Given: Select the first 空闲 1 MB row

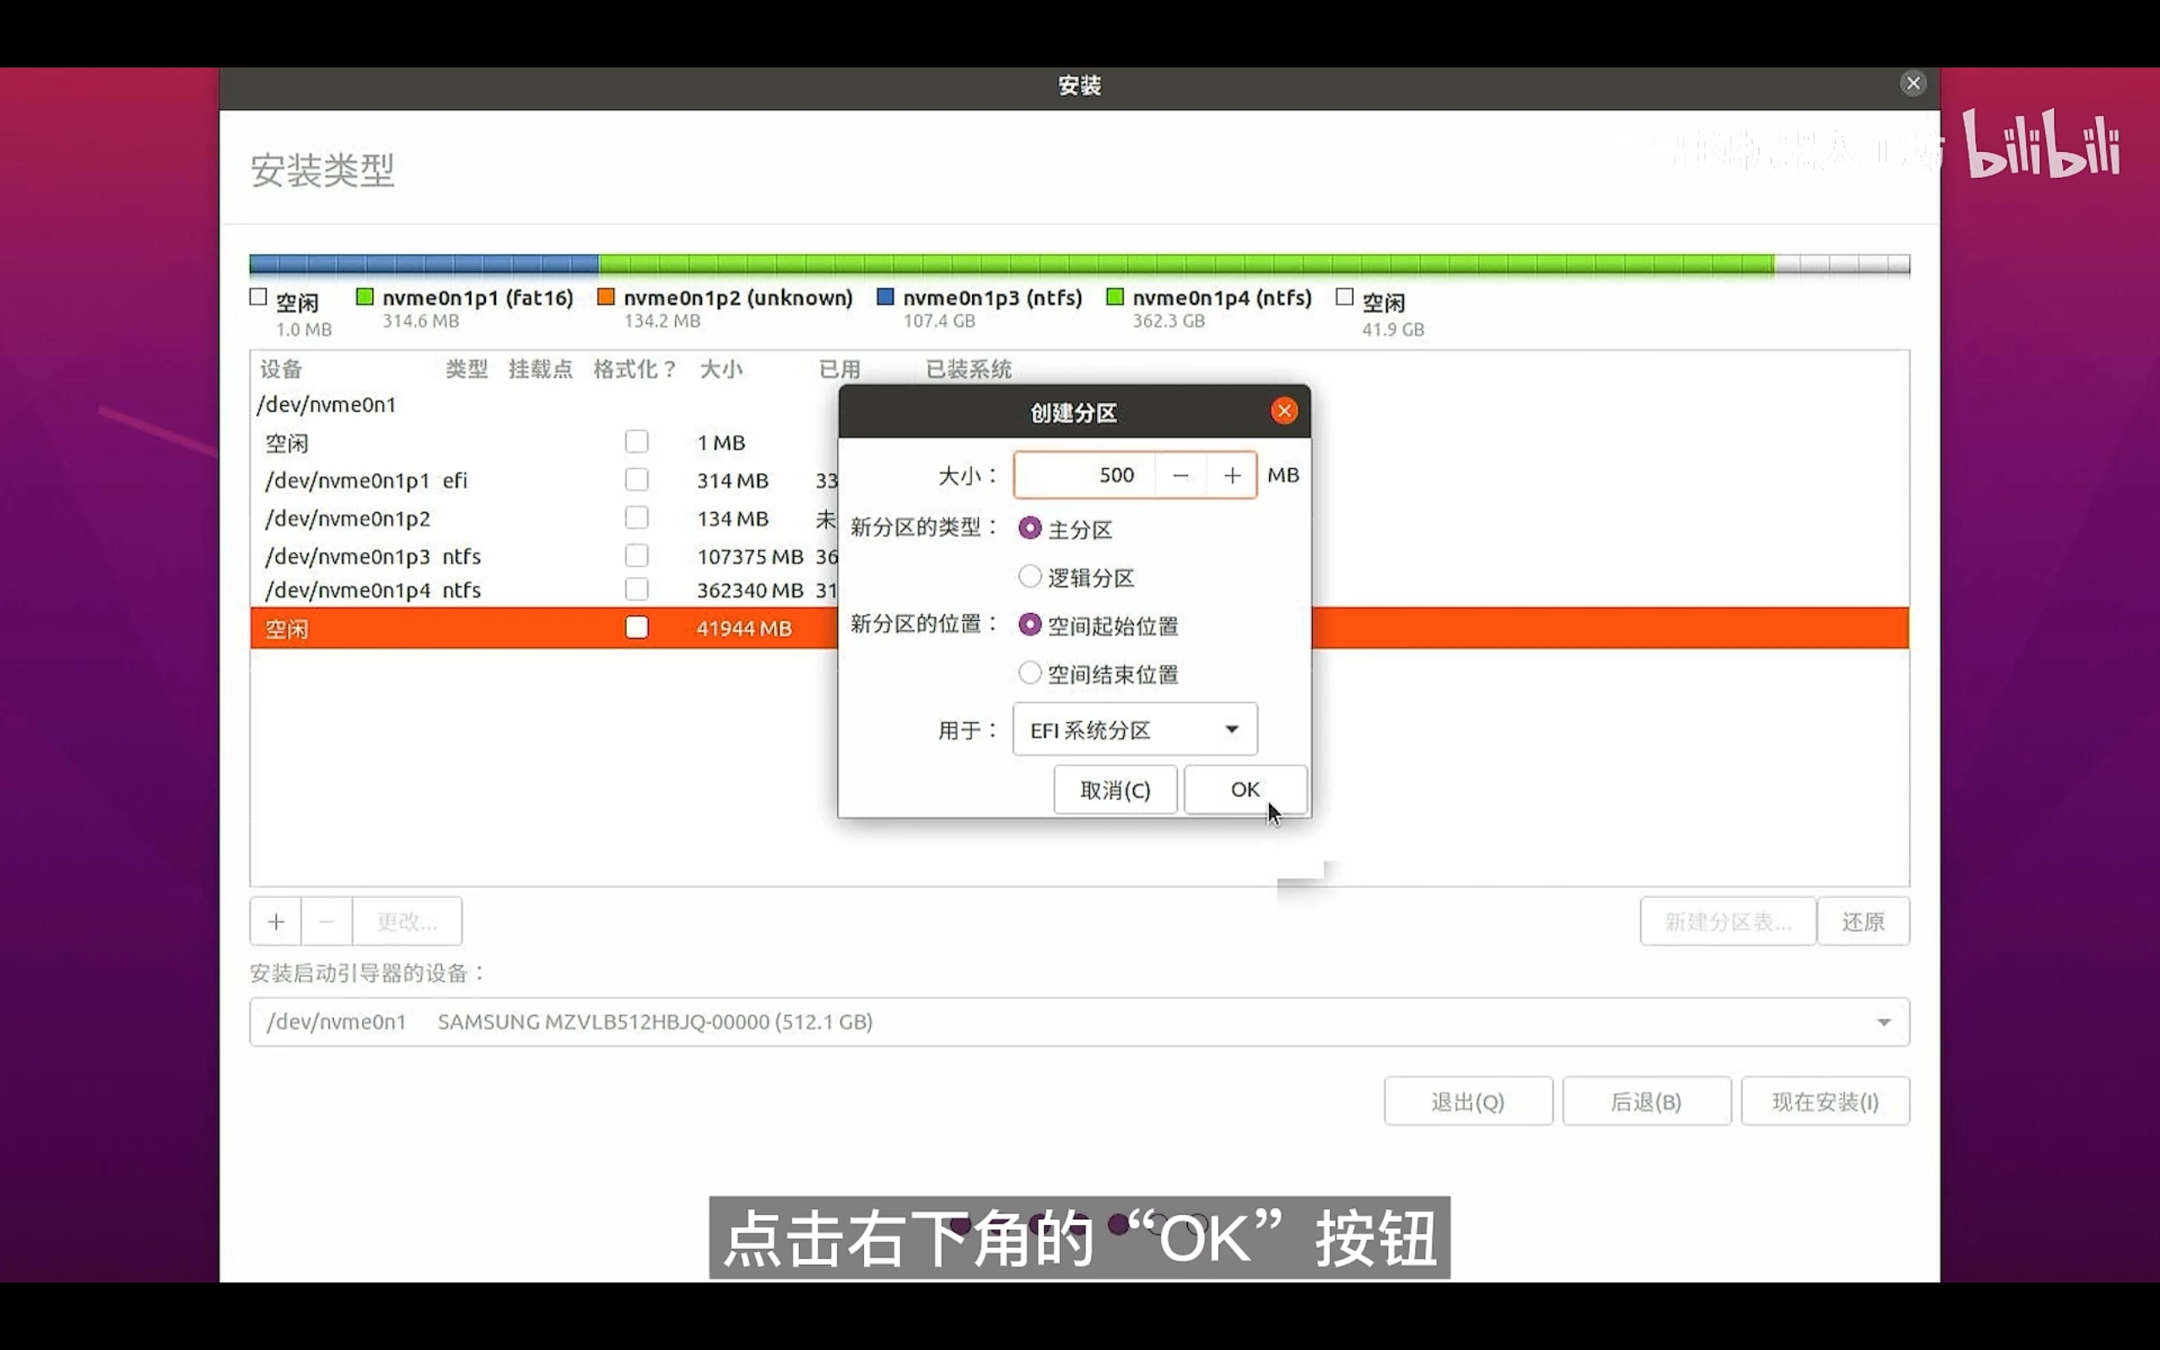Looking at the screenshot, I should coord(544,442).
